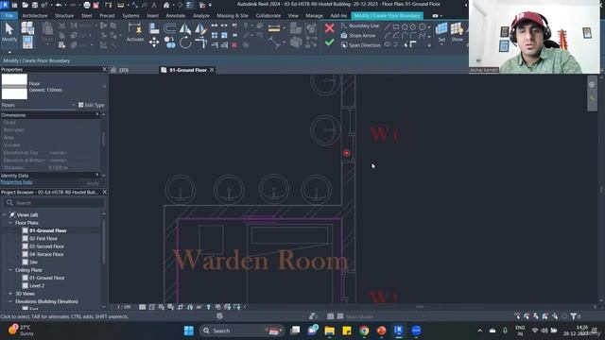Image resolution: width=605 pixels, height=340 pixels.
Task: Select the Rectangle draw tool
Action: pyautogui.click(x=396, y=26)
